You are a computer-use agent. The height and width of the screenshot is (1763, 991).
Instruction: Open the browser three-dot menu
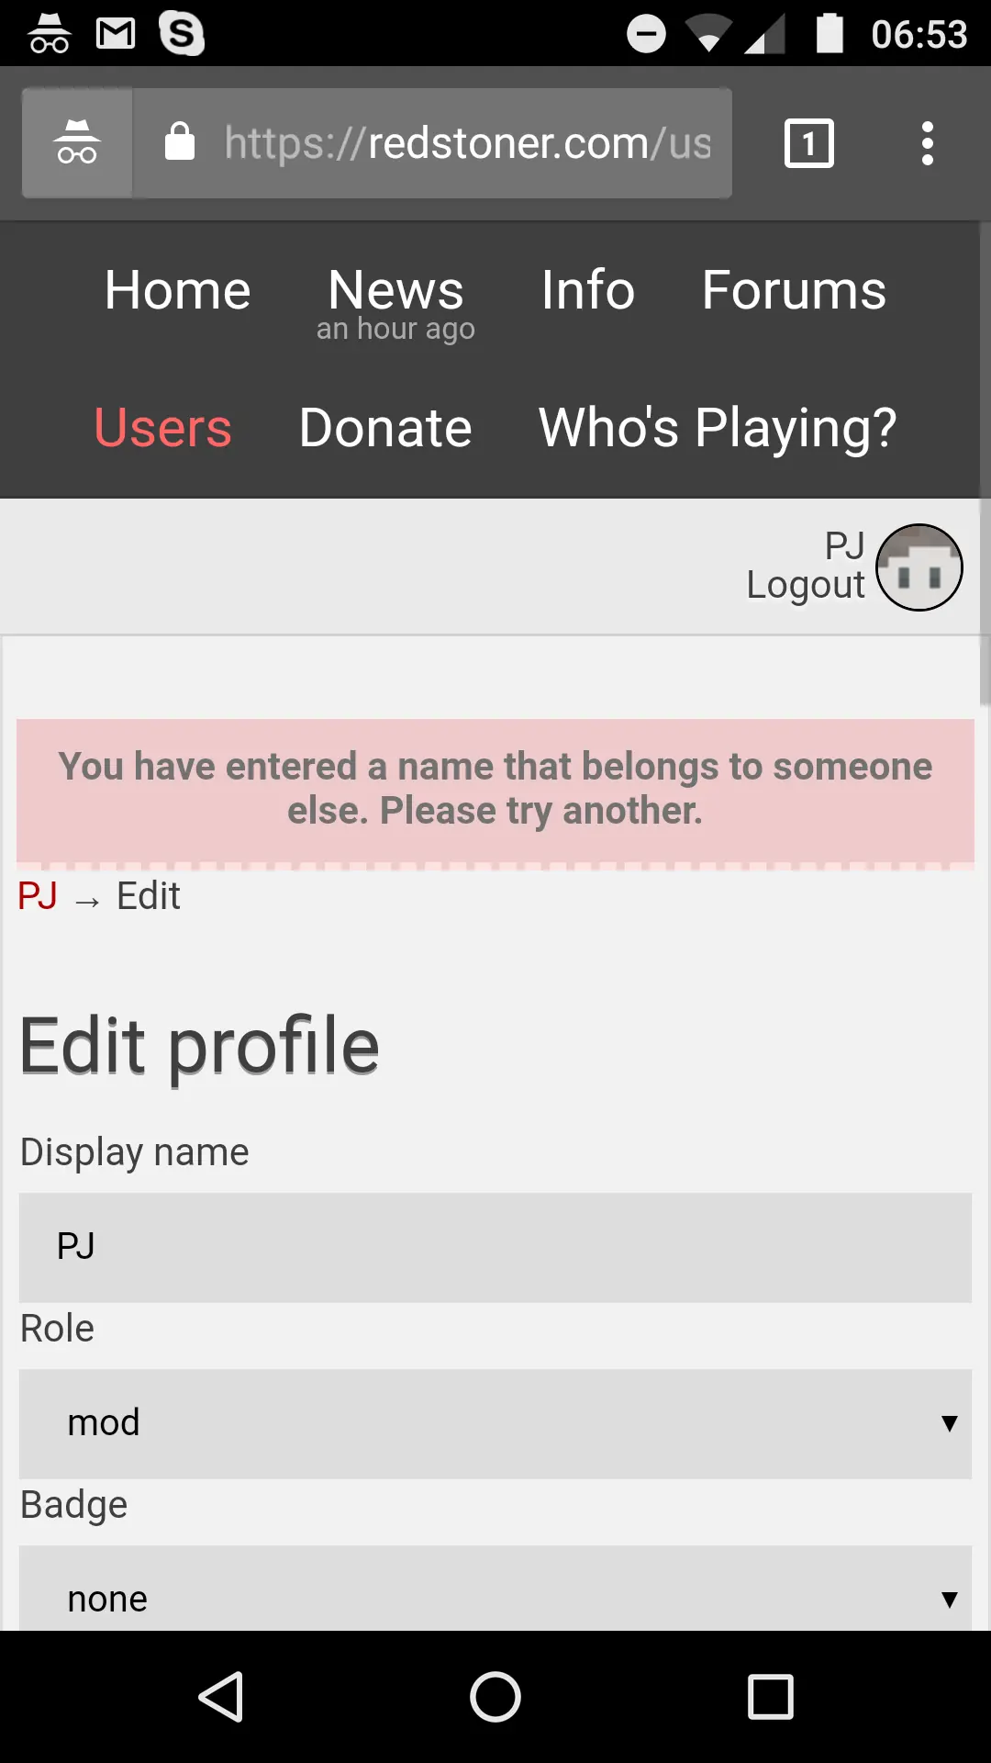928,143
